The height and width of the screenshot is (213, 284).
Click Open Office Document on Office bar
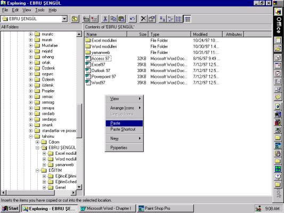click(x=278, y=49)
